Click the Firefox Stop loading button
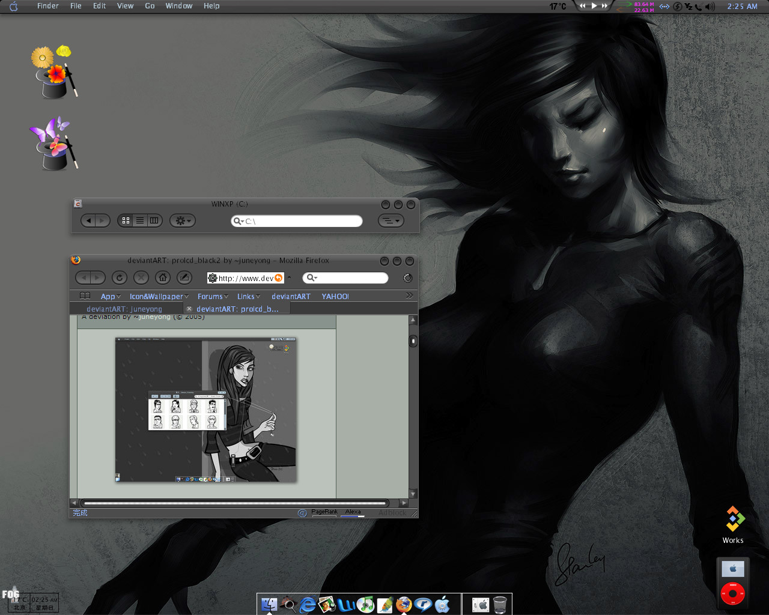Viewport: 769px width, 615px height. click(x=141, y=277)
